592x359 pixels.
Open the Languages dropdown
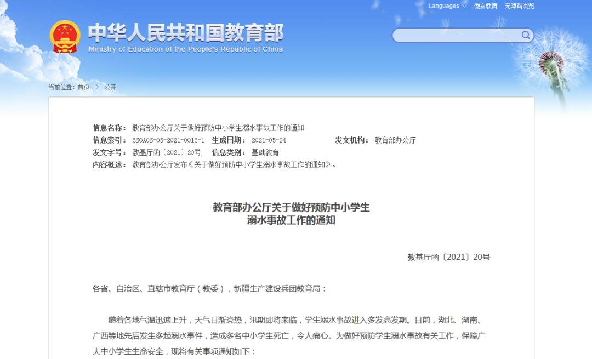click(447, 5)
